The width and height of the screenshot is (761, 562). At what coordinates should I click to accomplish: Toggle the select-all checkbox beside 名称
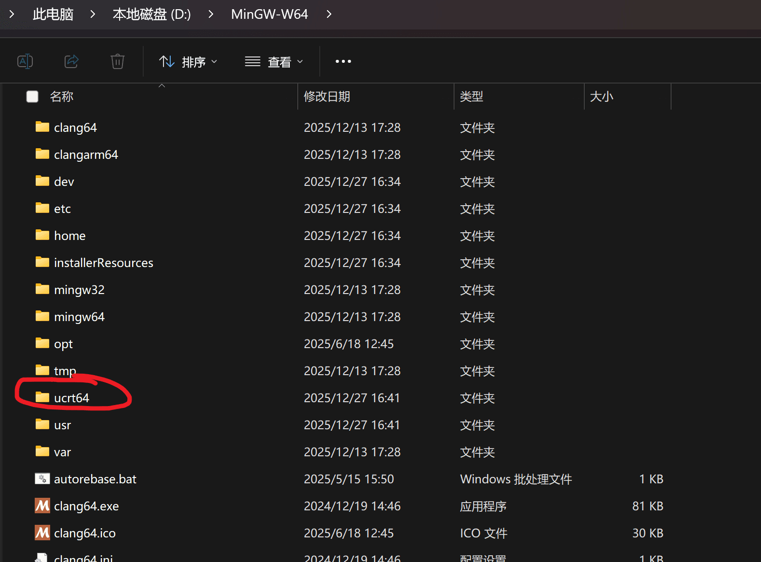point(32,97)
